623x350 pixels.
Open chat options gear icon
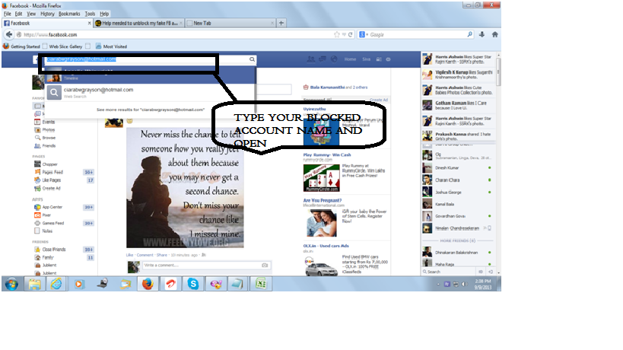[x=480, y=272]
